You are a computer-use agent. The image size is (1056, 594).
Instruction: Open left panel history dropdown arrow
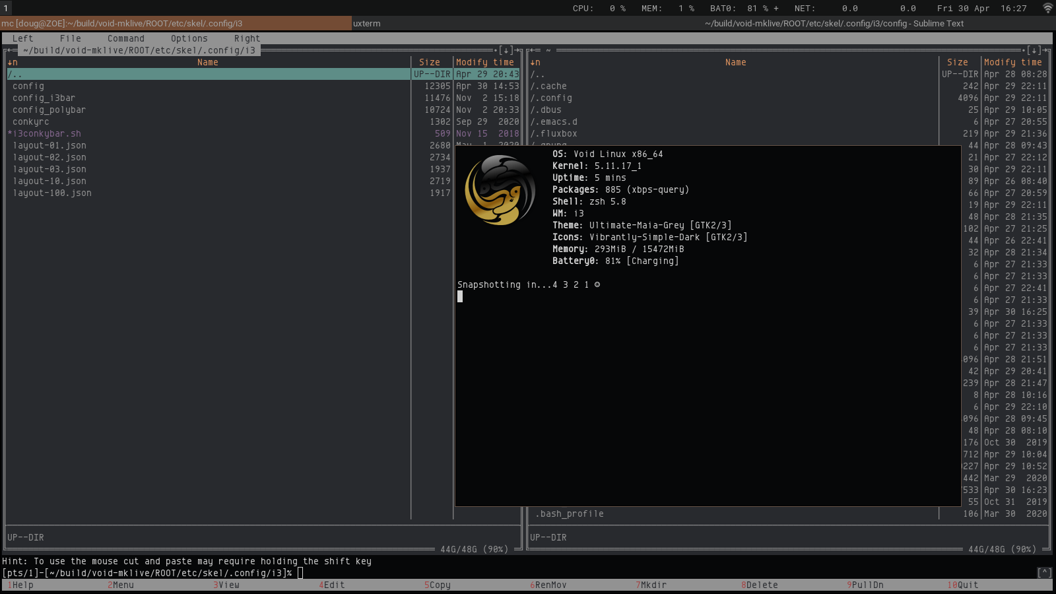coord(506,50)
